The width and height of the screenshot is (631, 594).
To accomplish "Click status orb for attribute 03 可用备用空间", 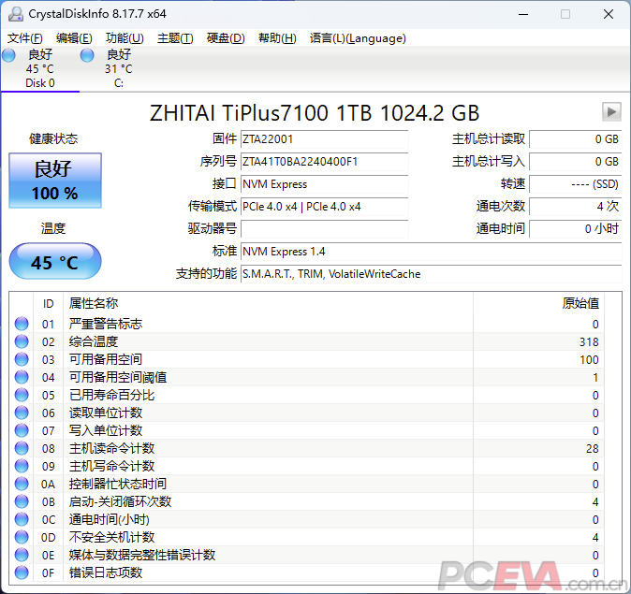I will coord(22,359).
